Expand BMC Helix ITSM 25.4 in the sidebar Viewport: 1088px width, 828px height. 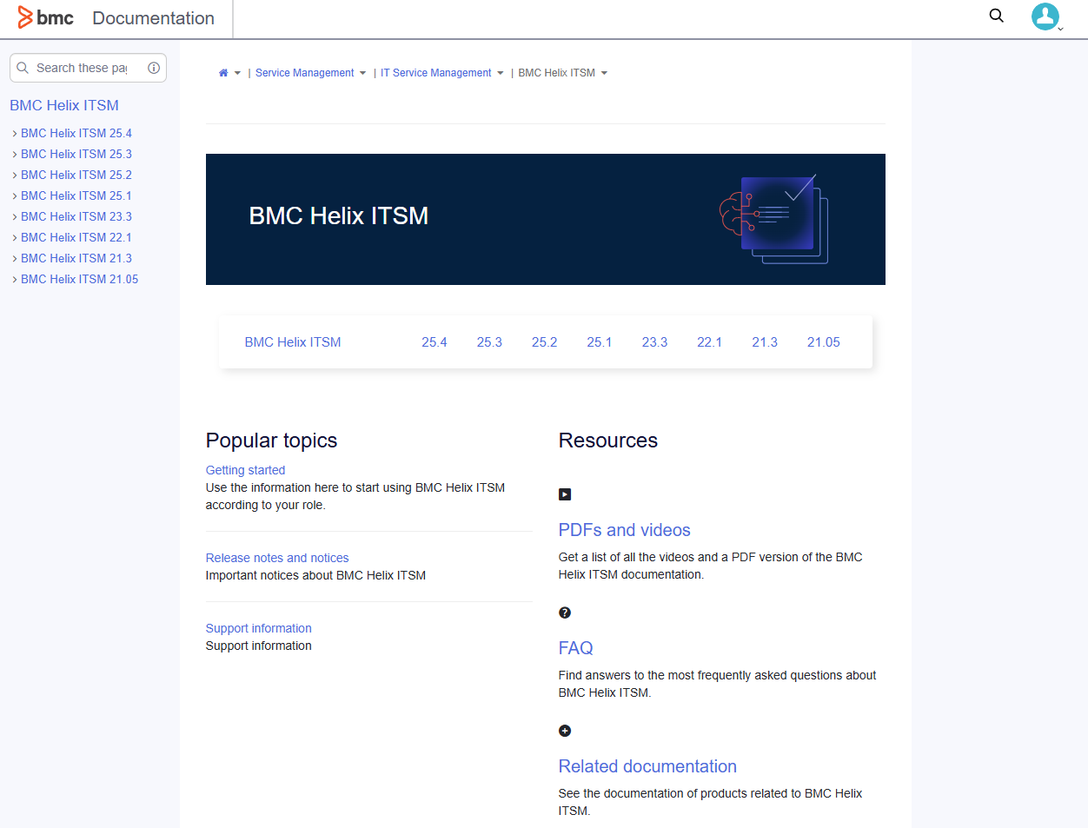click(x=15, y=133)
